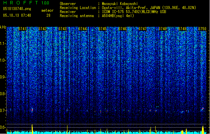Click the filename 0510130740.png

click(x=17, y=9)
